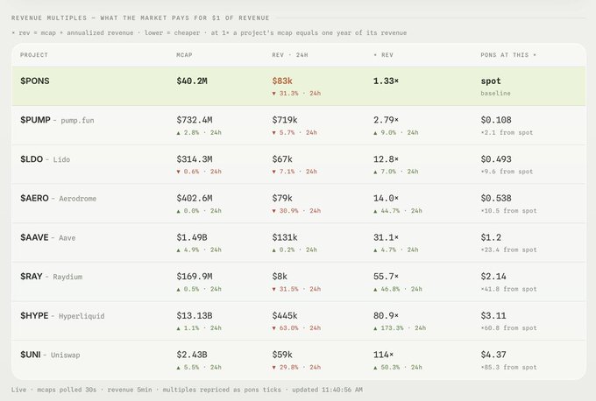Sort by PONS AT THIS × header
The width and height of the screenshot is (596, 401).
(x=508, y=55)
